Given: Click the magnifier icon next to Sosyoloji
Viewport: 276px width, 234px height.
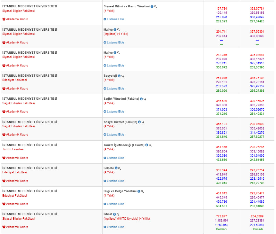Looking at the screenshot, I should (x=123, y=76).
